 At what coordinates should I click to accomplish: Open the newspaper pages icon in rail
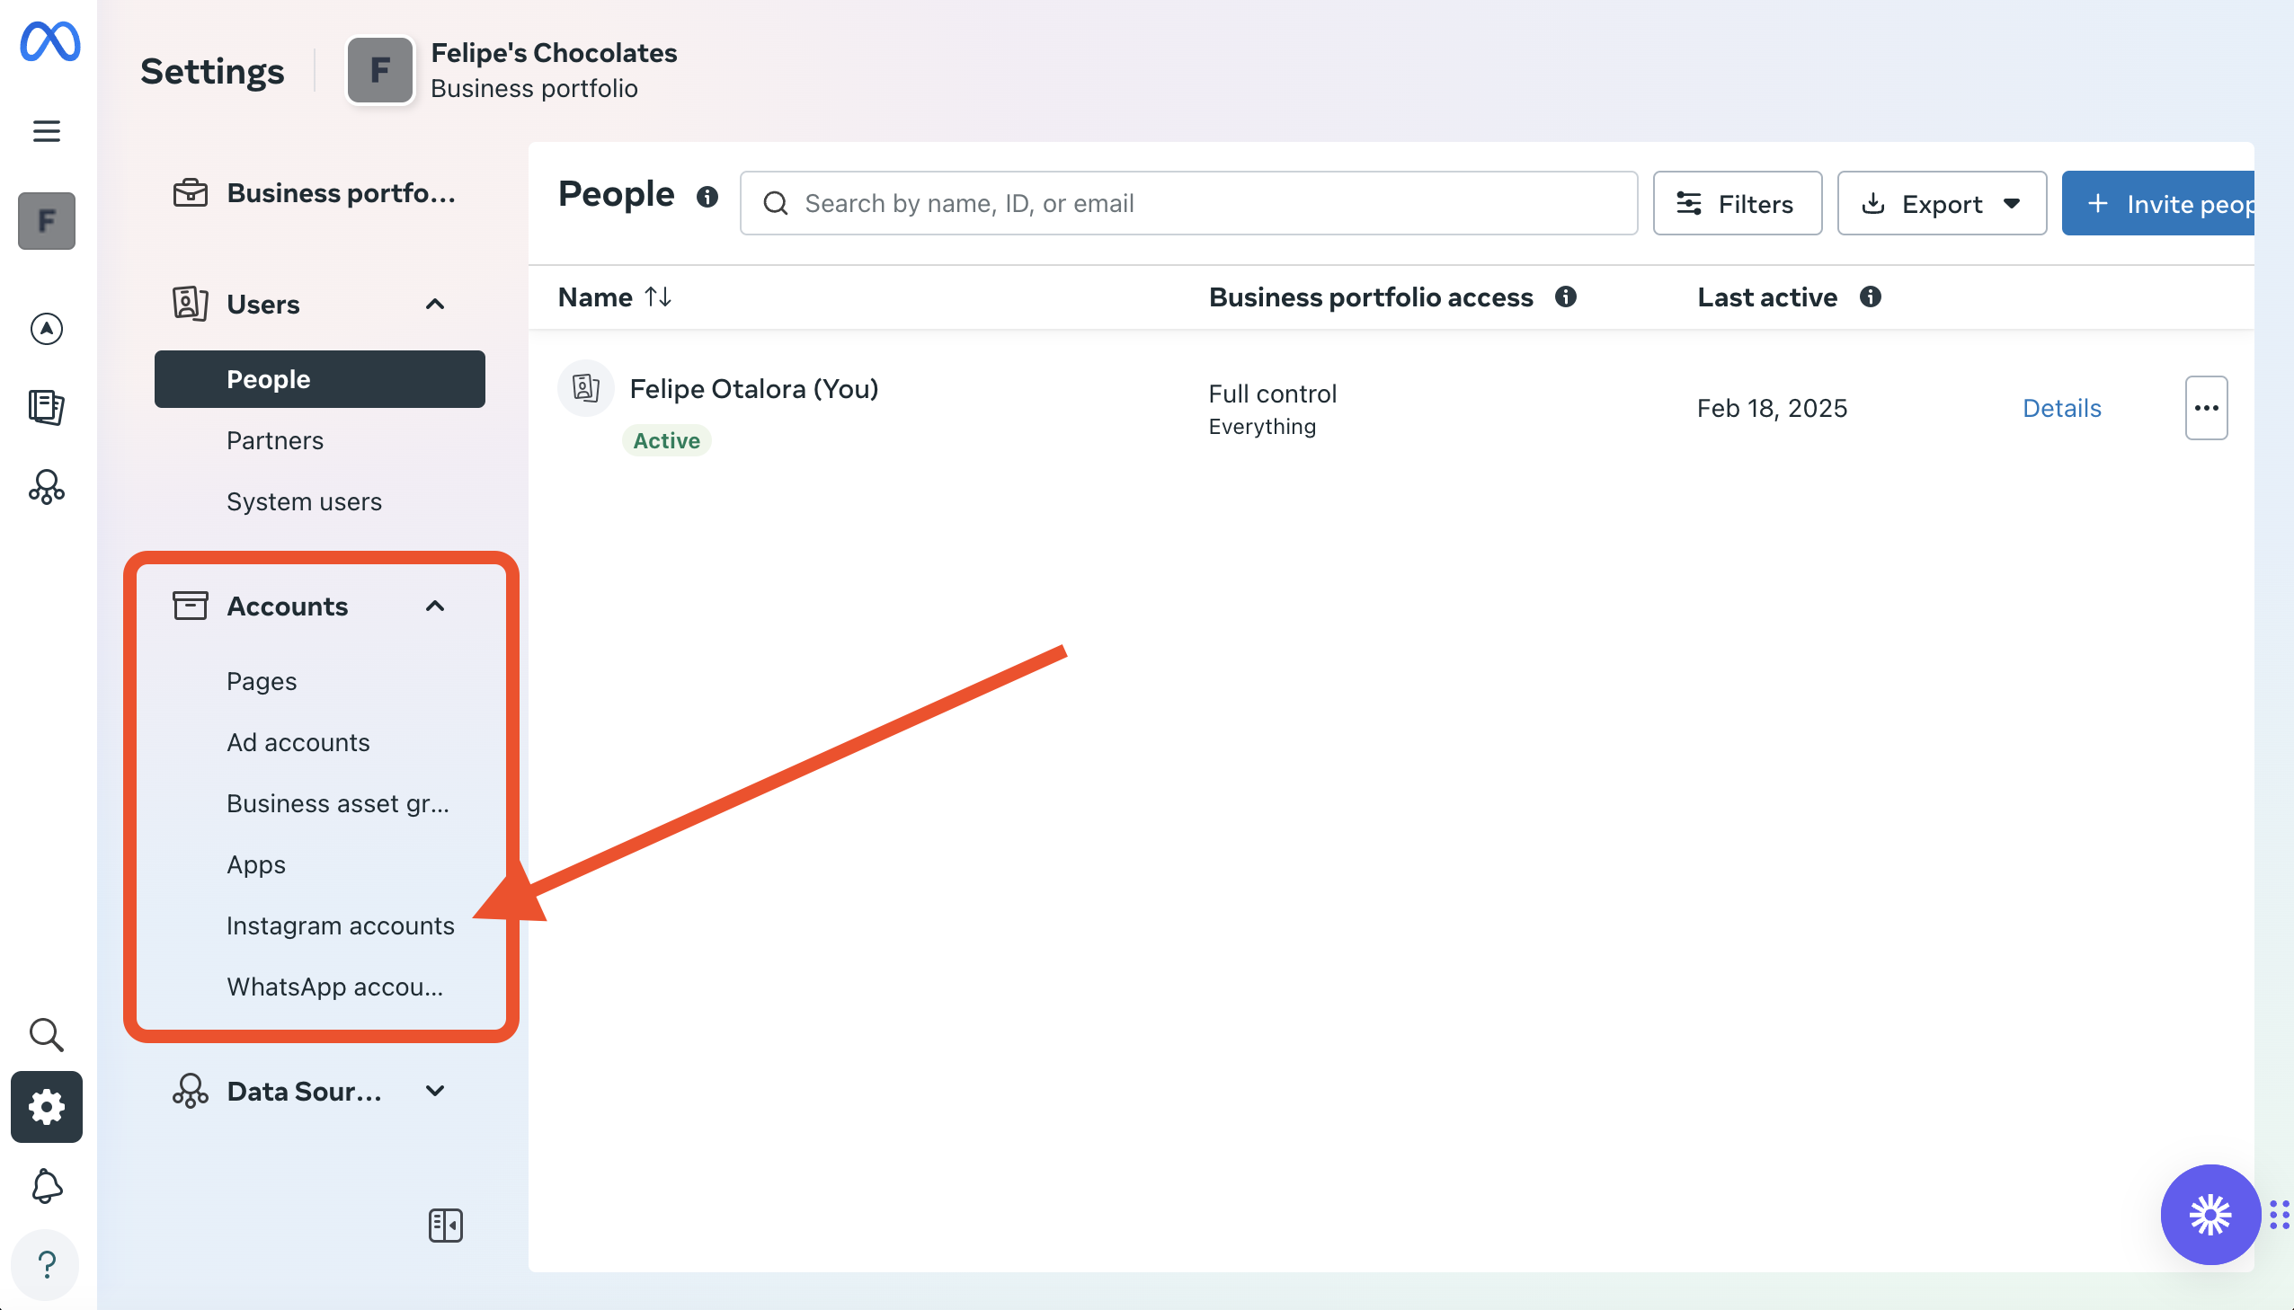click(x=47, y=407)
